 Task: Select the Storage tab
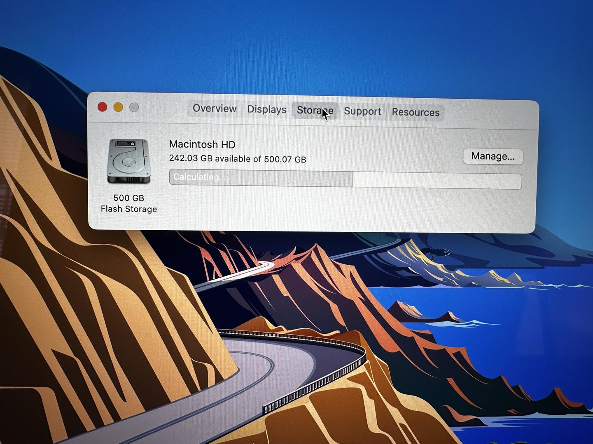[x=315, y=111]
